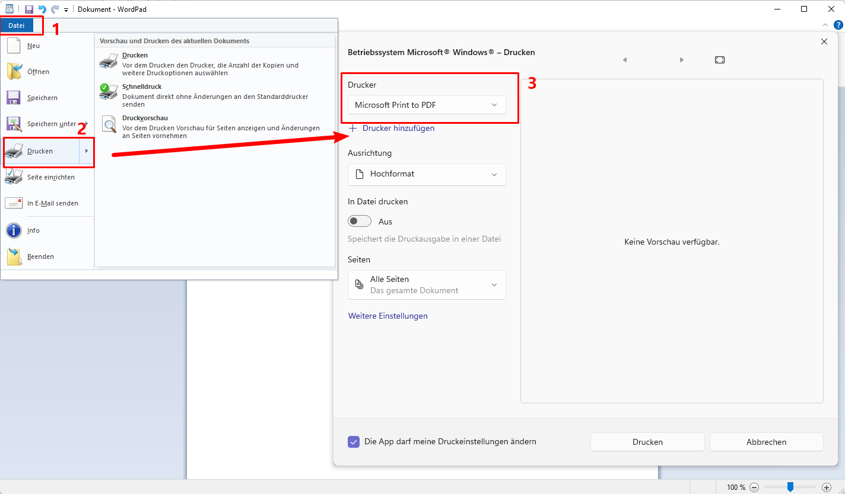Toggle the In Datei drucken switch
The width and height of the screenshot is (845, 494).
[360, 222]
